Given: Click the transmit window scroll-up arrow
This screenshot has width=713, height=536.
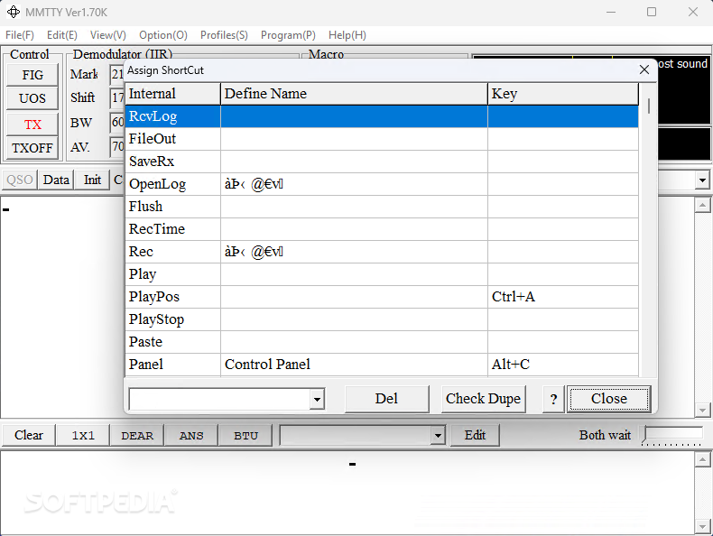Looking at the screenshot, I should click(702, 459).
